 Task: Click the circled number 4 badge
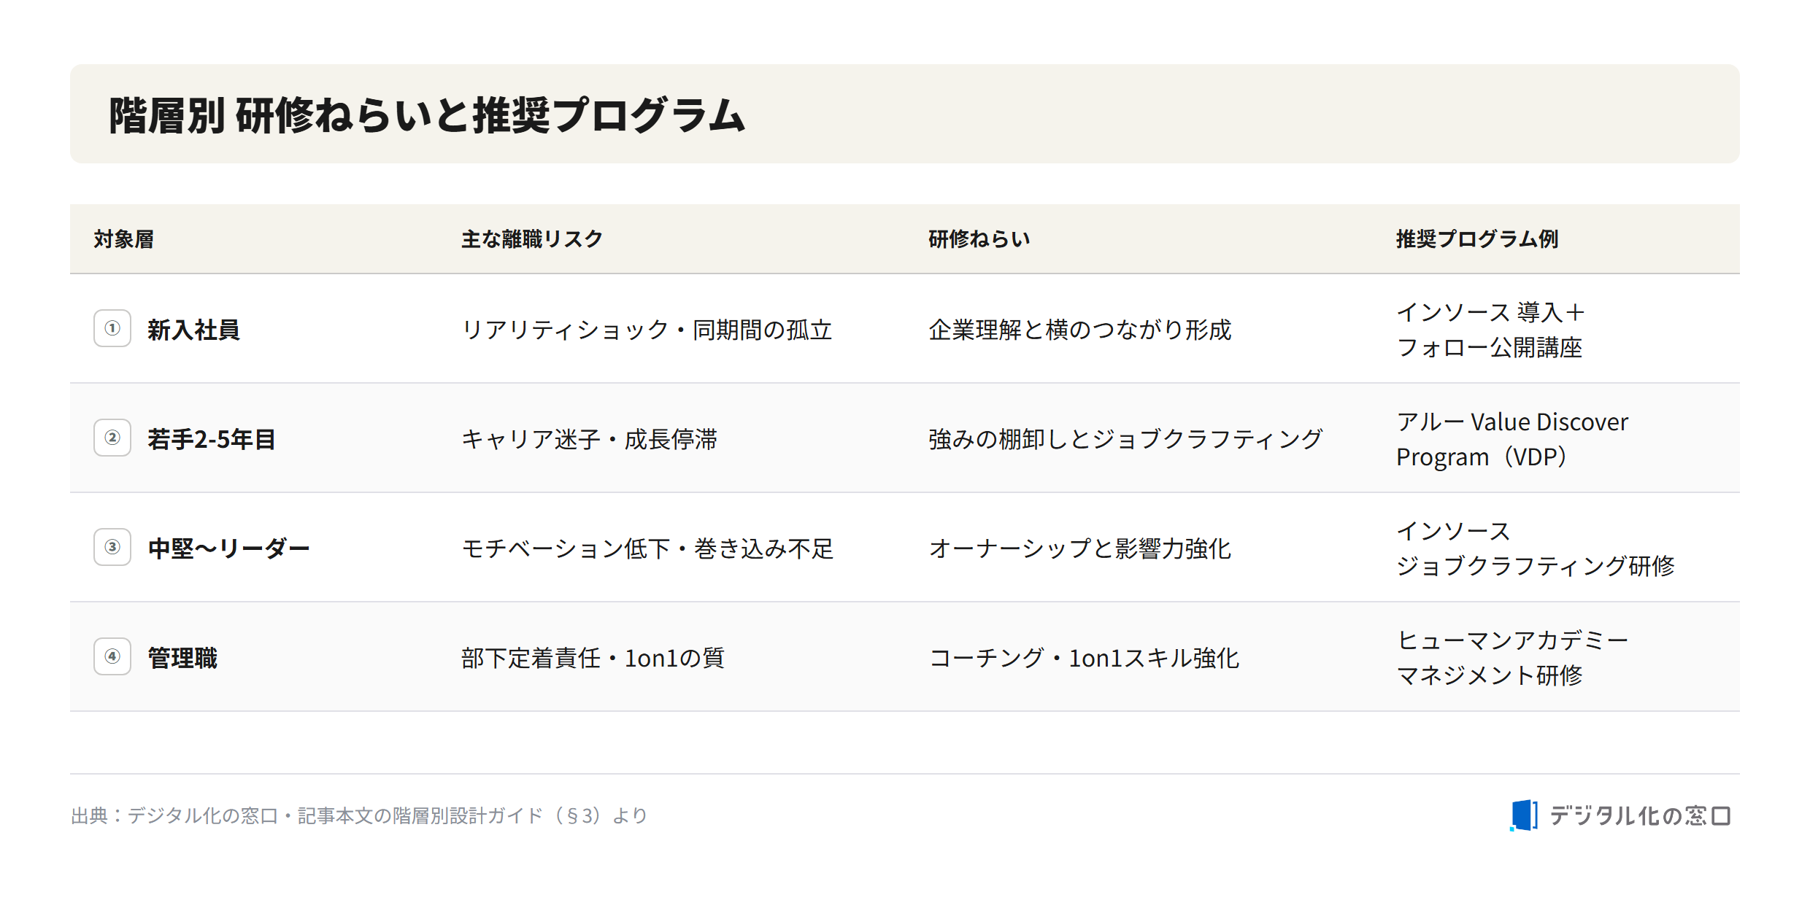(112, 656)
